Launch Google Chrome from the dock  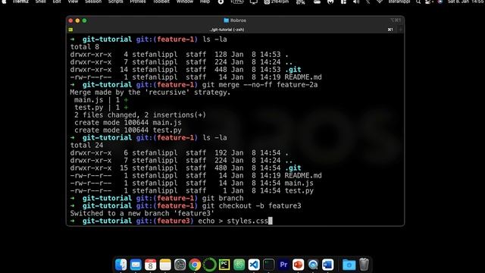coord(195,265)
